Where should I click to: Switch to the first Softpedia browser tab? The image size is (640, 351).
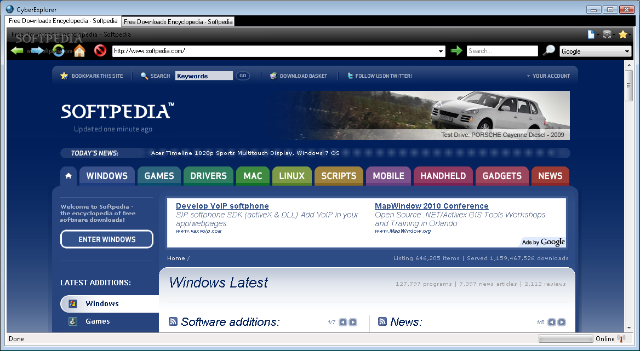coord(63,21)
